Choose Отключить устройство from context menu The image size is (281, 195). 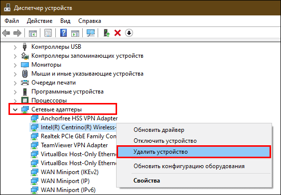(x=194, y=141)
